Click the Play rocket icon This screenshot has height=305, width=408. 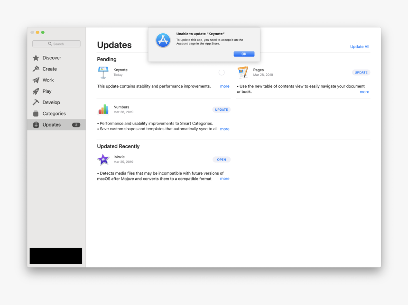tap(36, 91)
